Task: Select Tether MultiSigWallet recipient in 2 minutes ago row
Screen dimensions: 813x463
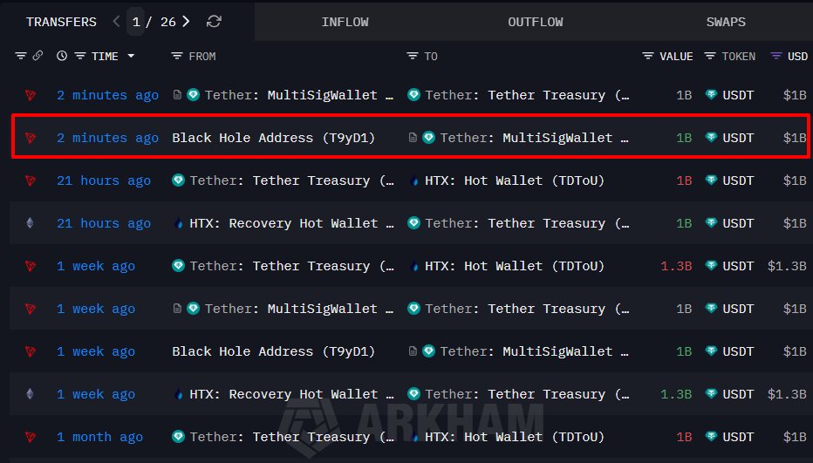Action: (535, 138)
